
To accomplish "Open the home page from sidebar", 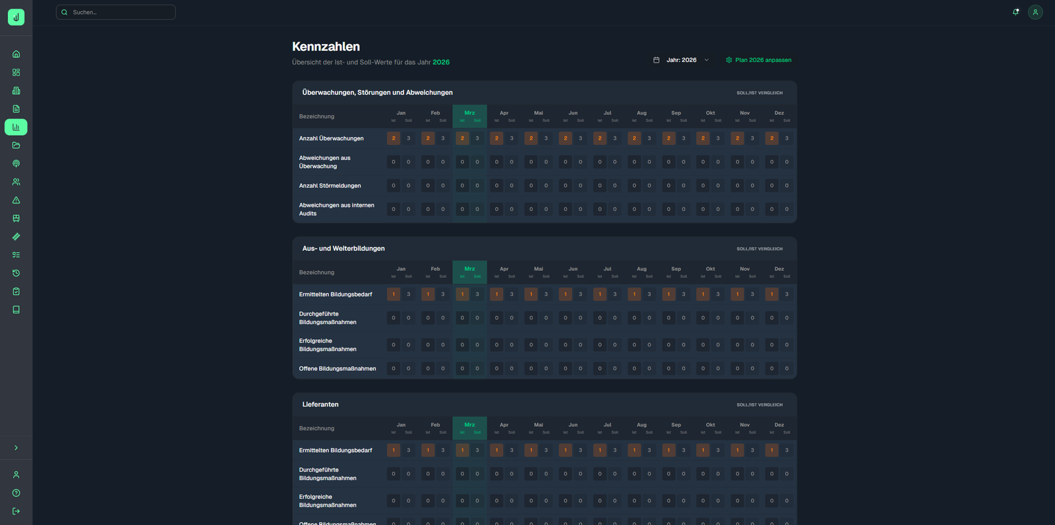I will pyautogui.click(x=16, y=54).
